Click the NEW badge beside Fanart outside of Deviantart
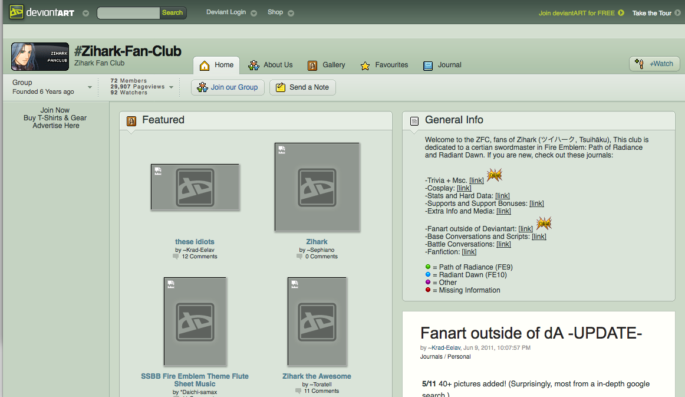 point(544,224)
